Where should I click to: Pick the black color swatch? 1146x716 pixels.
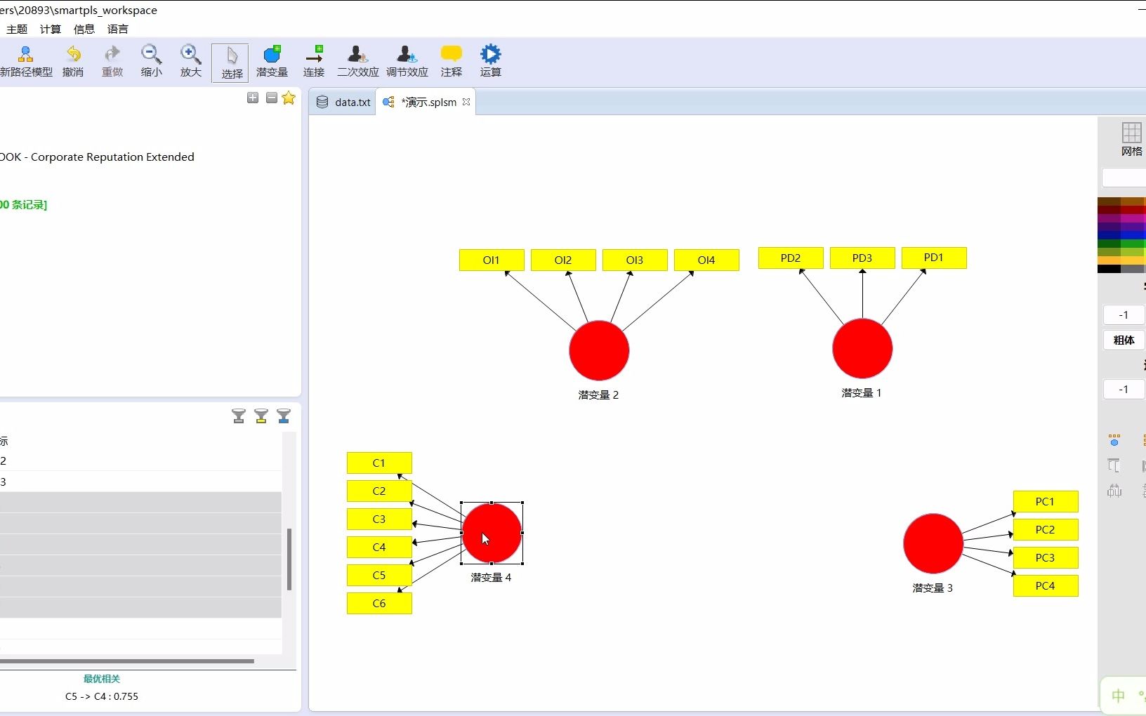[1109, 269]
